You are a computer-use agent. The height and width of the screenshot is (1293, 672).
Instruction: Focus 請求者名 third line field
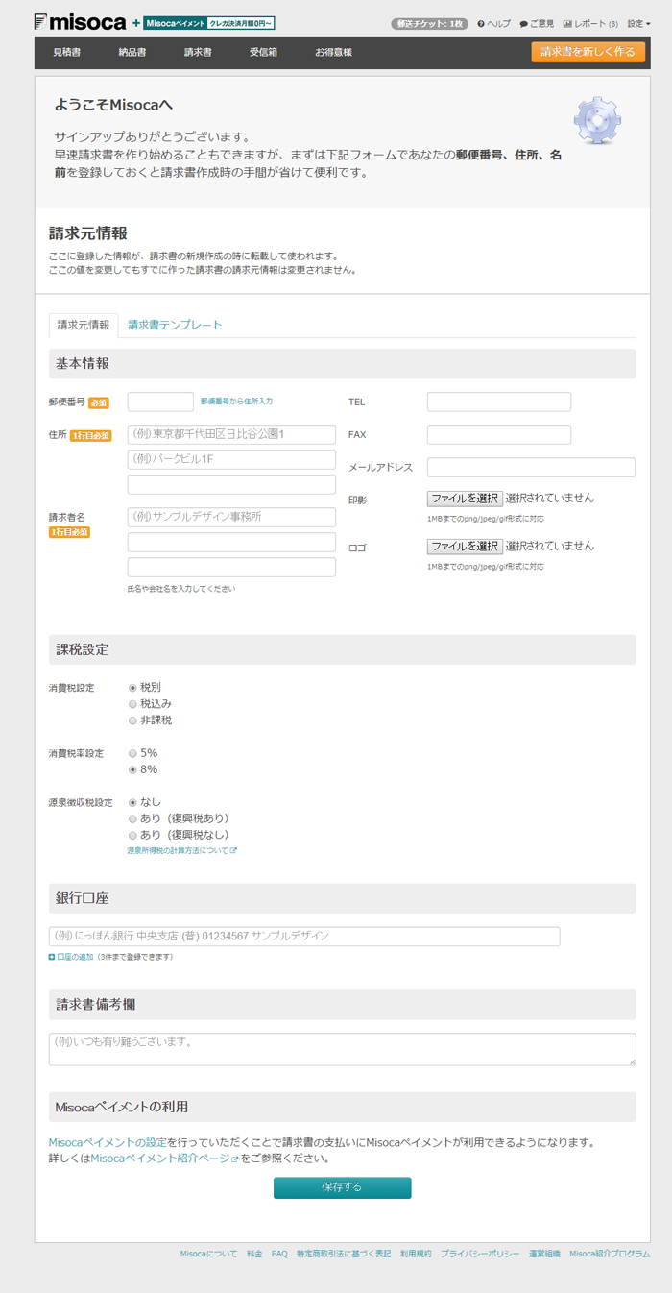(231, 567)
